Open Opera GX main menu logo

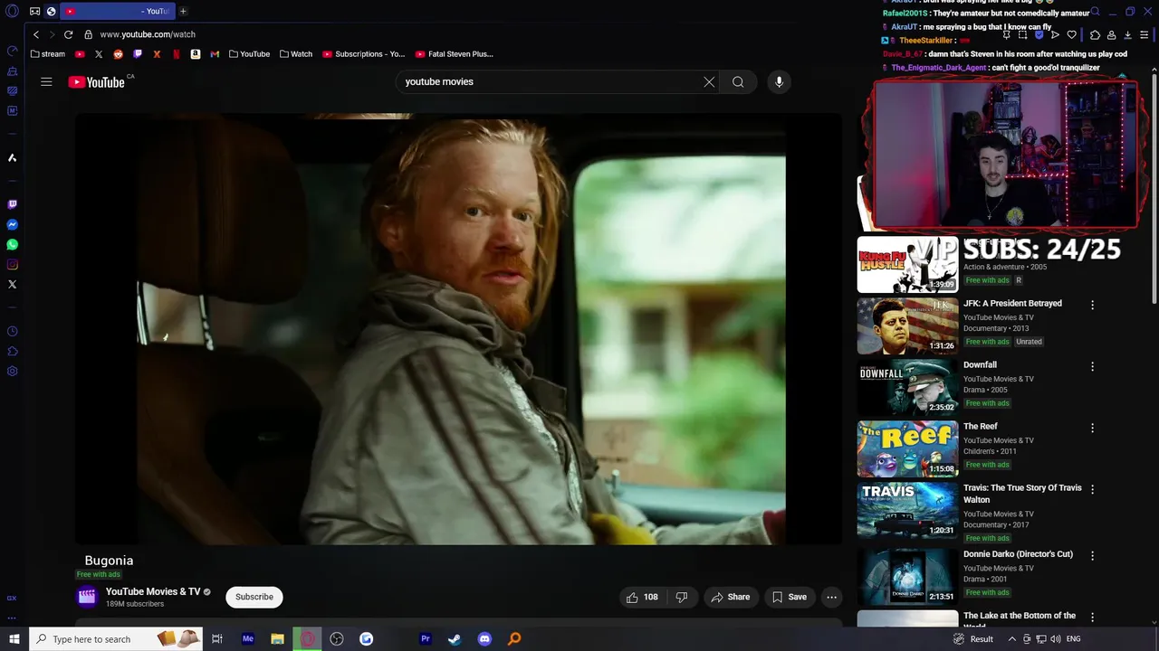click(x=12, y=11)
